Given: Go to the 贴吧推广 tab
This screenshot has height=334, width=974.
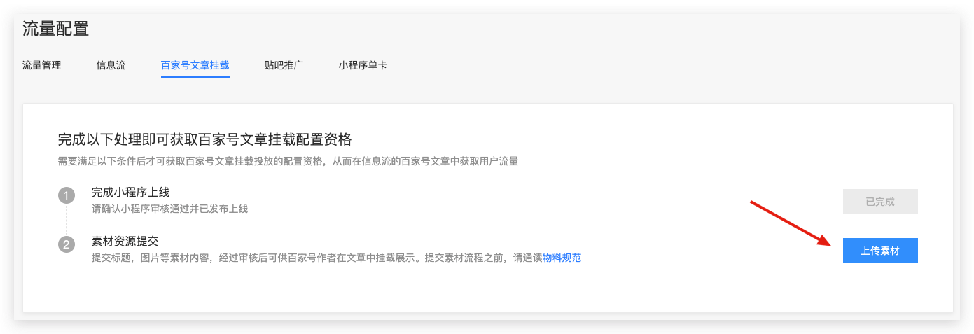Looking at the screenshot, I should click(x=284, y=65).
